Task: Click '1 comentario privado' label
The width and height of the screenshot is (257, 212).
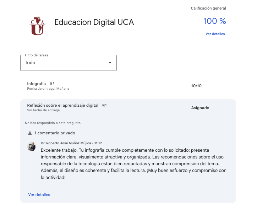Action: [55, 133]
